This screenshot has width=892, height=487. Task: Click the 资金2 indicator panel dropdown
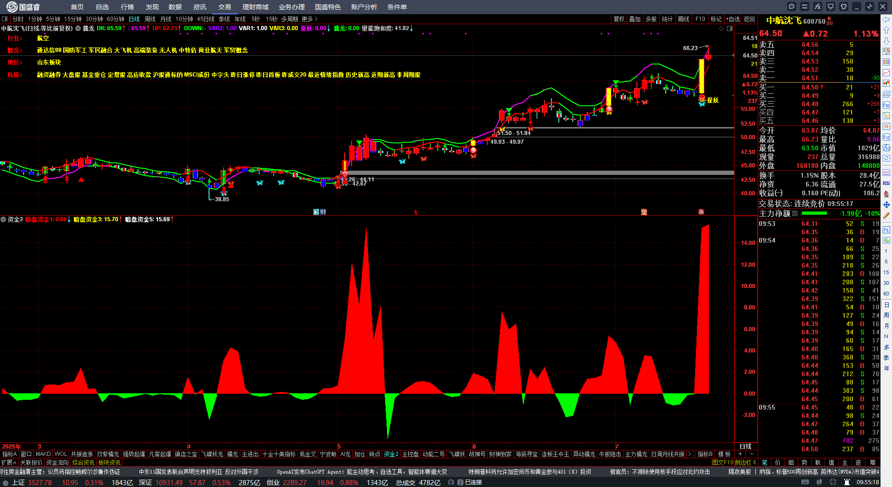[x=3, y=219]
